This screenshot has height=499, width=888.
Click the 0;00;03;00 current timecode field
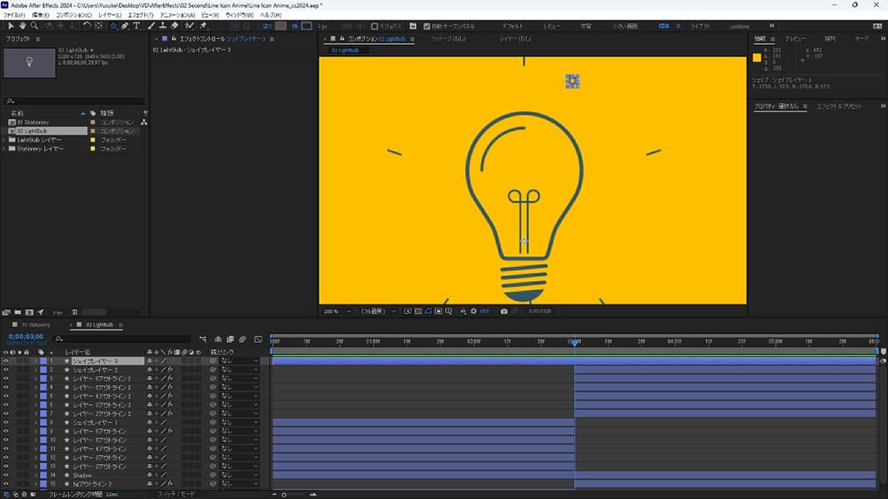26,336
